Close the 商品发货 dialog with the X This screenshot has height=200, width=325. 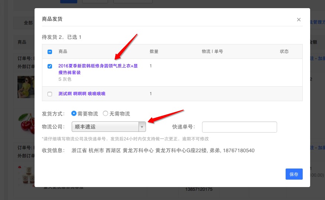[x=299, y=20]
